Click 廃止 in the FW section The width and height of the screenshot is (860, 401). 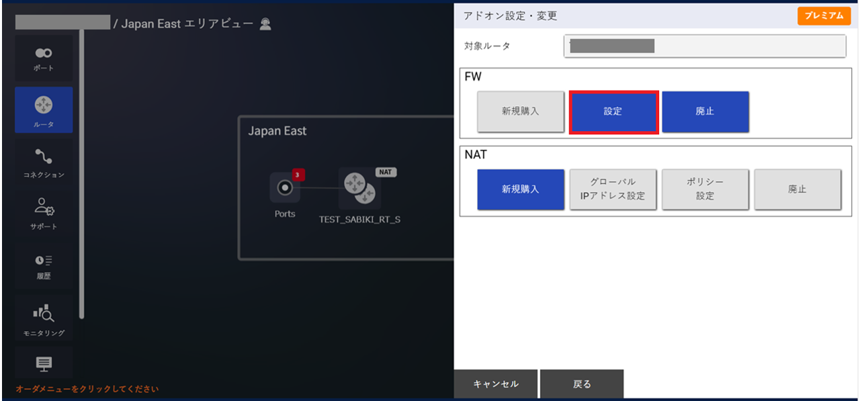pos(705,112)
